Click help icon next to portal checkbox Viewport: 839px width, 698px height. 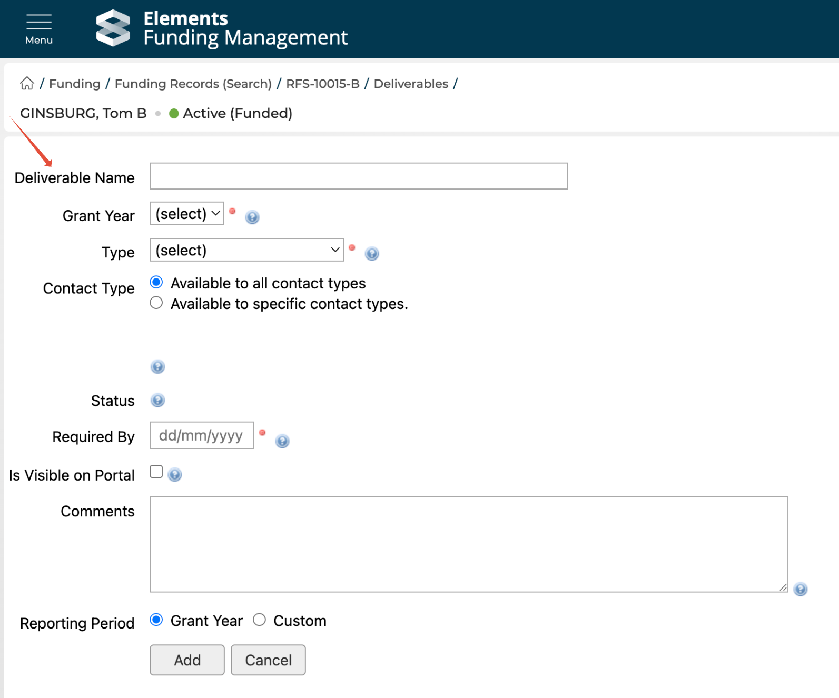click(x=175, y=475)
